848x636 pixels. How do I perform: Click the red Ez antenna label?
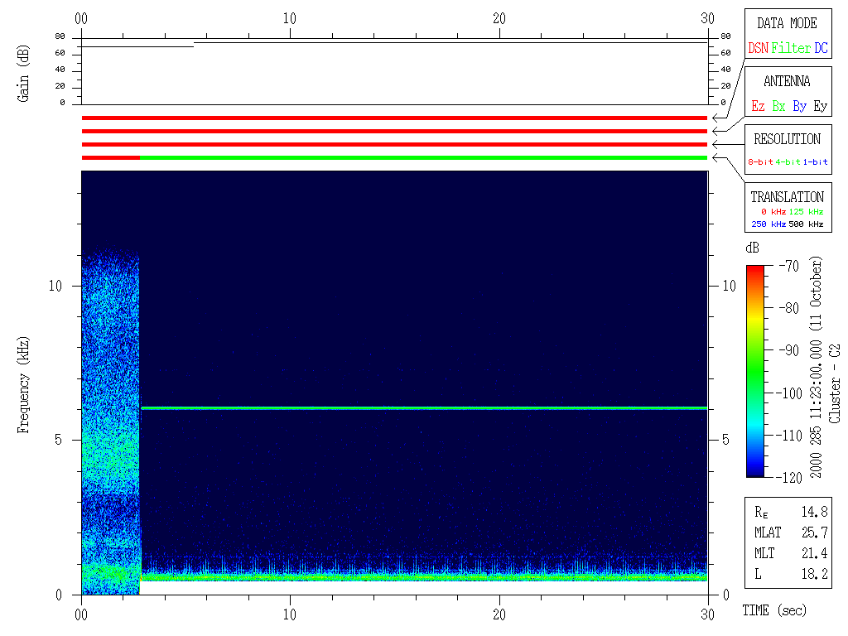(758, 107)
